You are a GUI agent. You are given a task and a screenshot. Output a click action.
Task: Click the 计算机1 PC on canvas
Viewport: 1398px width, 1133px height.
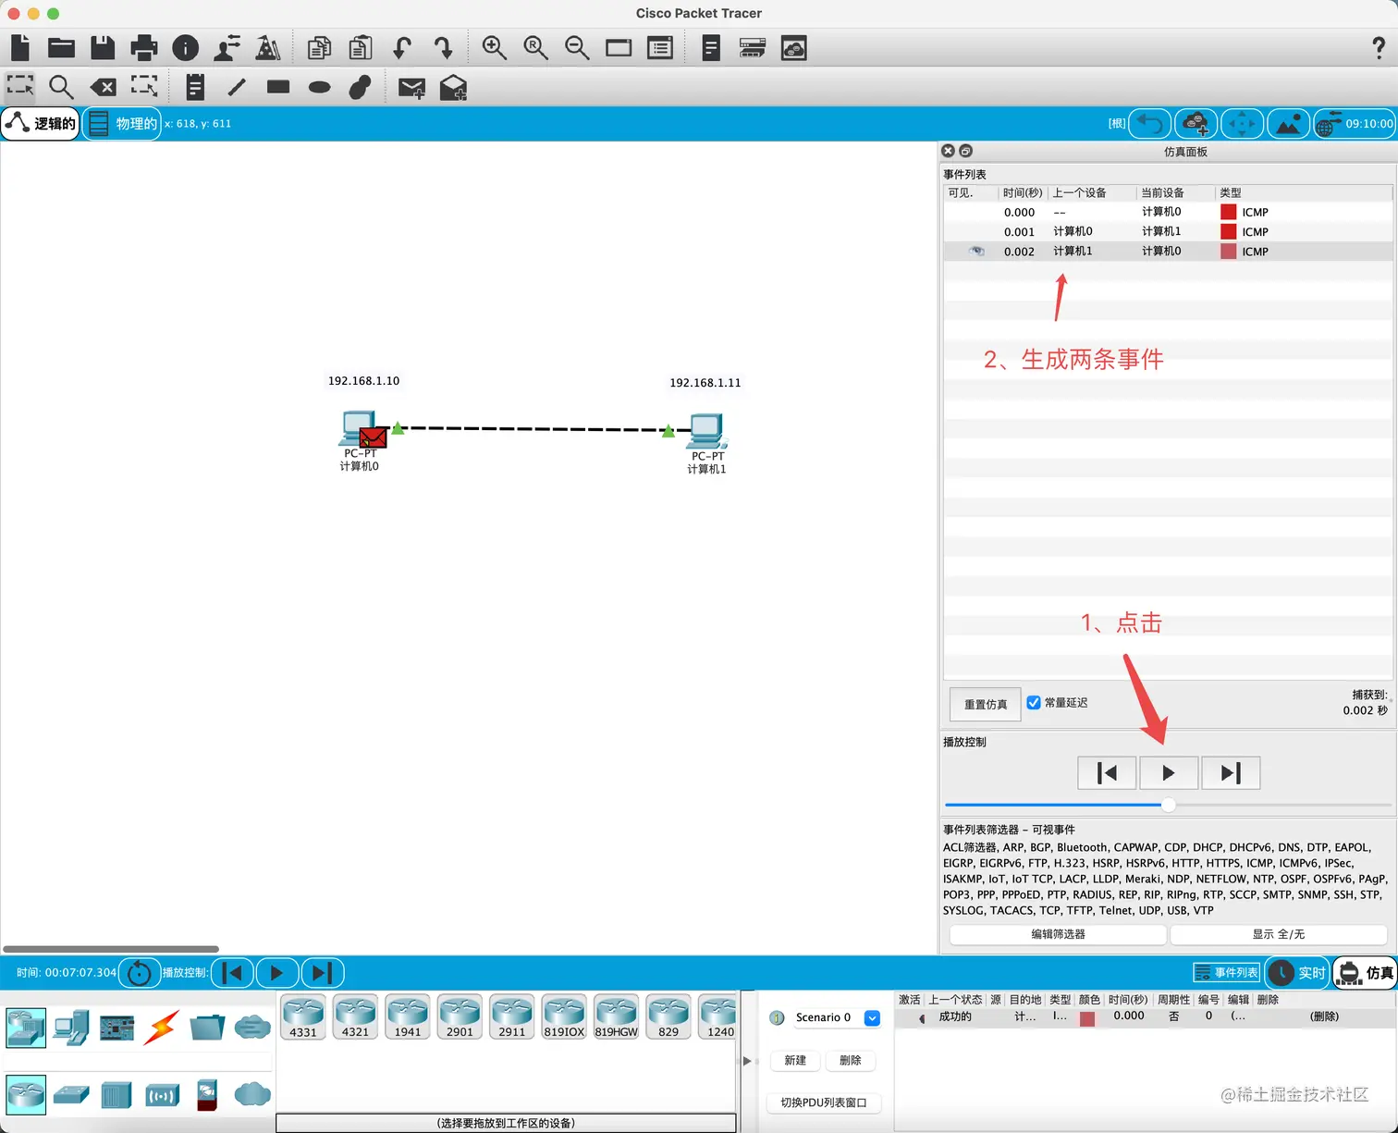coord(707,432)
